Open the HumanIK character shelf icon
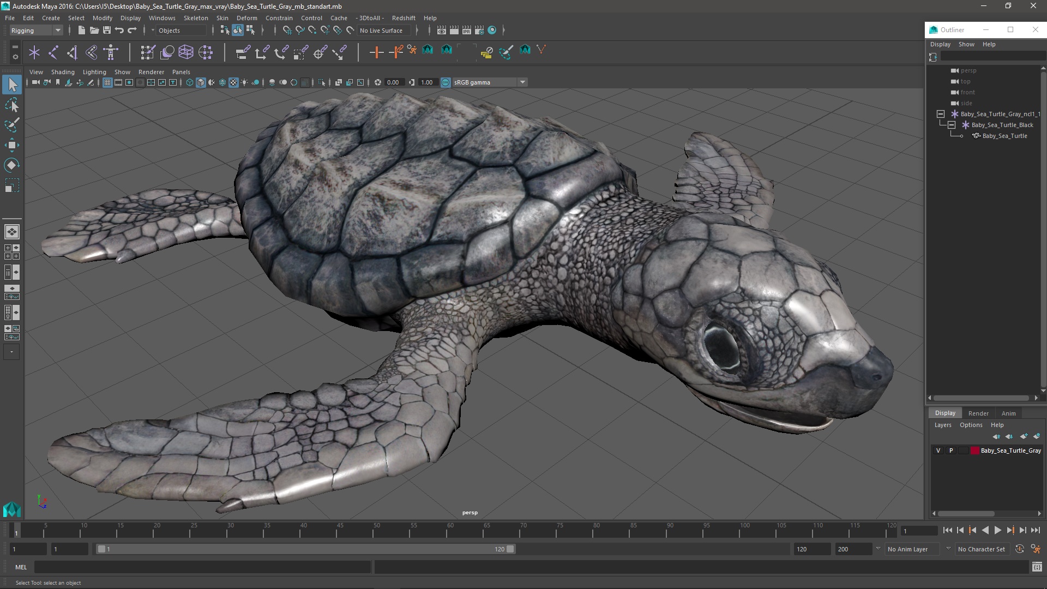This screenshot has width=1047, height=589. (111, 52)
